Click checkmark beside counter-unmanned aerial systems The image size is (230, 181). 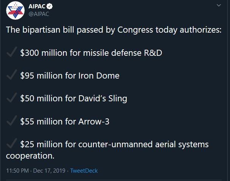point(12,144)
